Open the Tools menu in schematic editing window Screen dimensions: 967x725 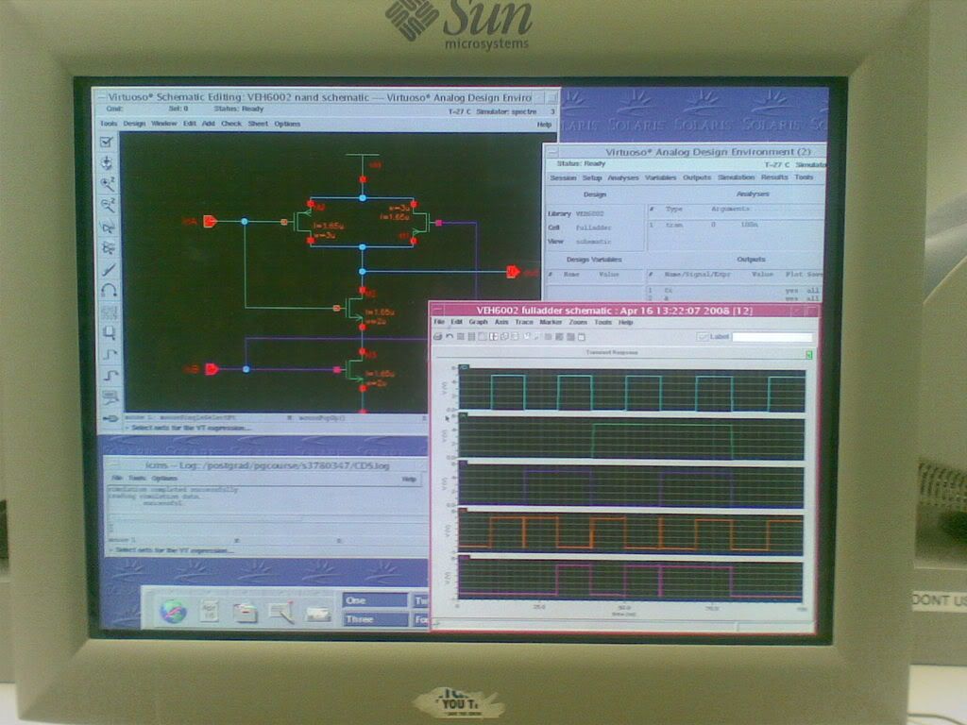[109, 124]
